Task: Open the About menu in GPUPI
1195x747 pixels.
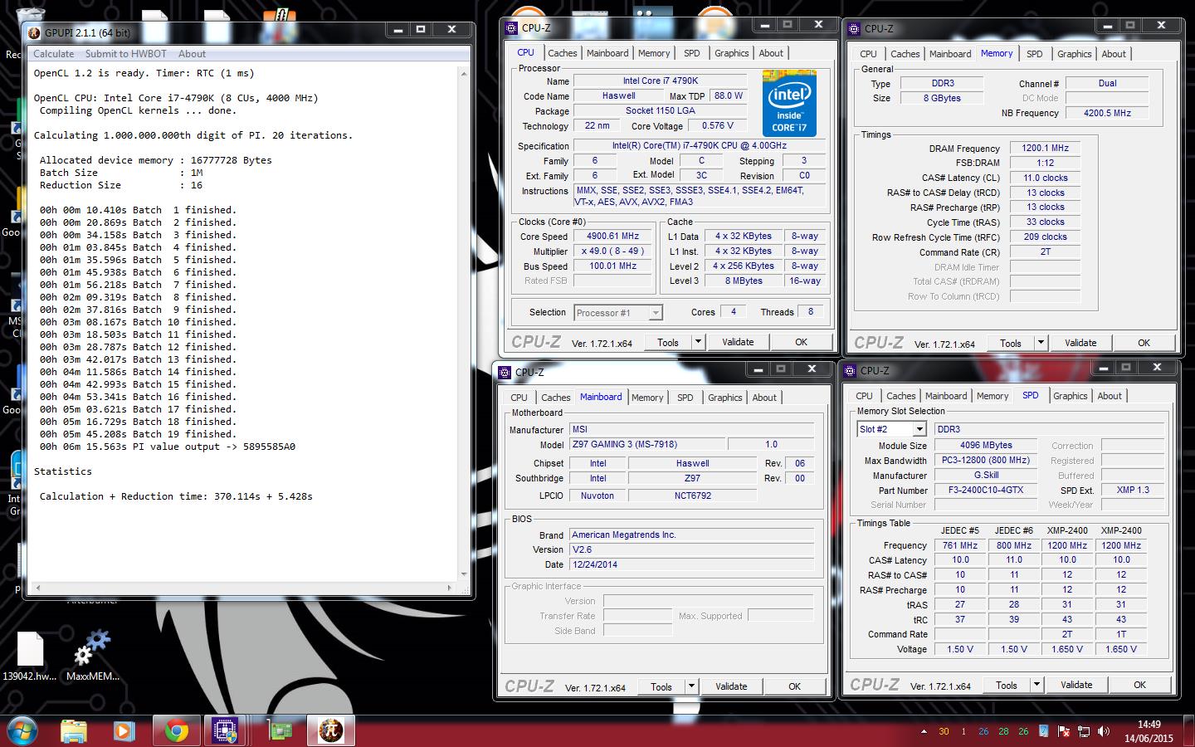Action: [x=192, y=54]
